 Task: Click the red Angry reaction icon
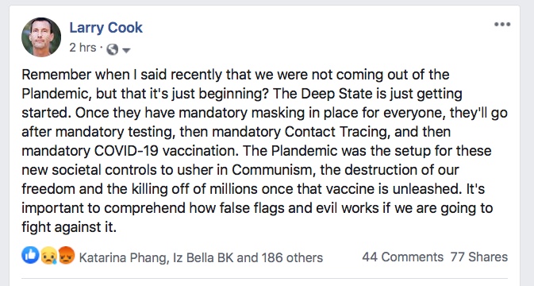(x=66, y=255)
